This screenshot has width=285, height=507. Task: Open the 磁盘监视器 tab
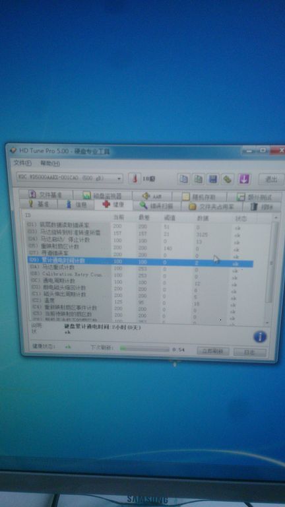102,195
